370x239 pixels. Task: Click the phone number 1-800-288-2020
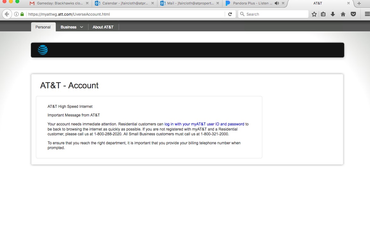pyautogui.click(x=108, y=134)
